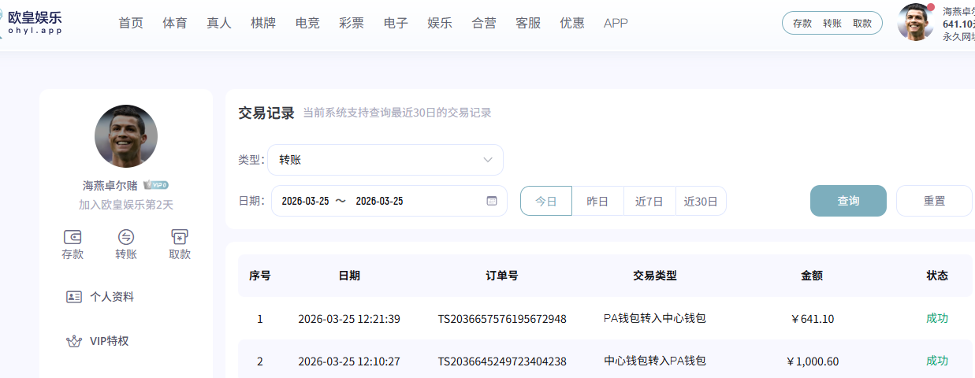Click the 交易类型 column header
This screenshot has width=975, height=378.
pyautogui.click(x=655, y=276)
